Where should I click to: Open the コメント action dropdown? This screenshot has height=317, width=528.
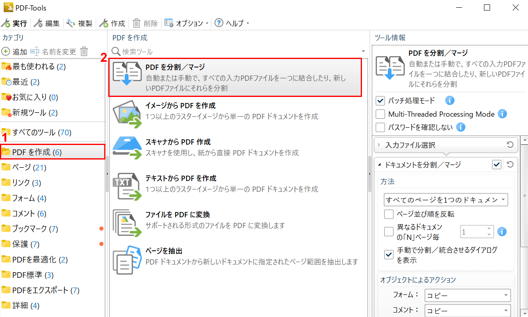(x=467, y=311)
